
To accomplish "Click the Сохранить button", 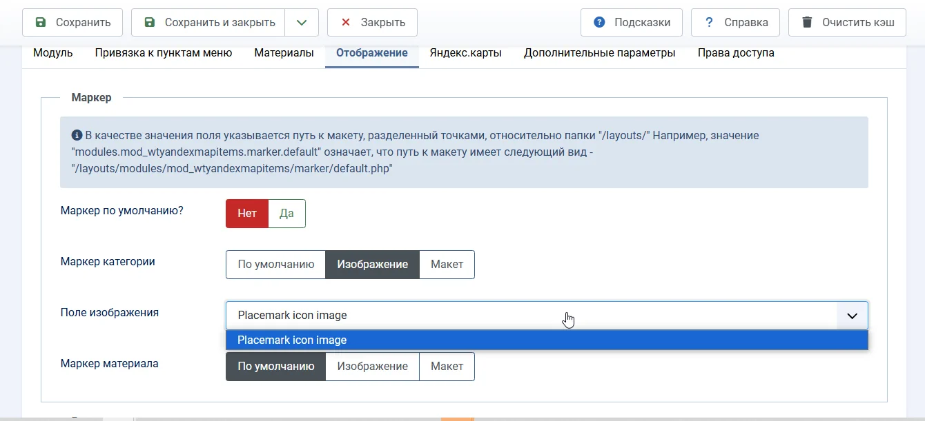I will coord(72,22).
